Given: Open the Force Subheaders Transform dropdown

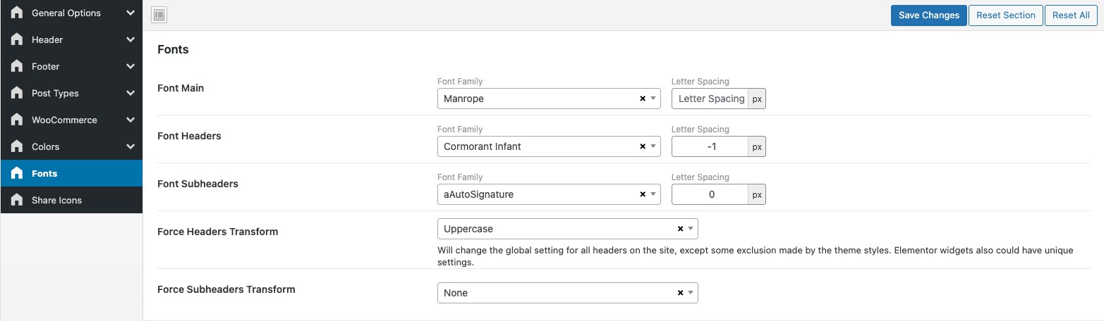Looking at the screenshot, I should [x=557, y=293].
